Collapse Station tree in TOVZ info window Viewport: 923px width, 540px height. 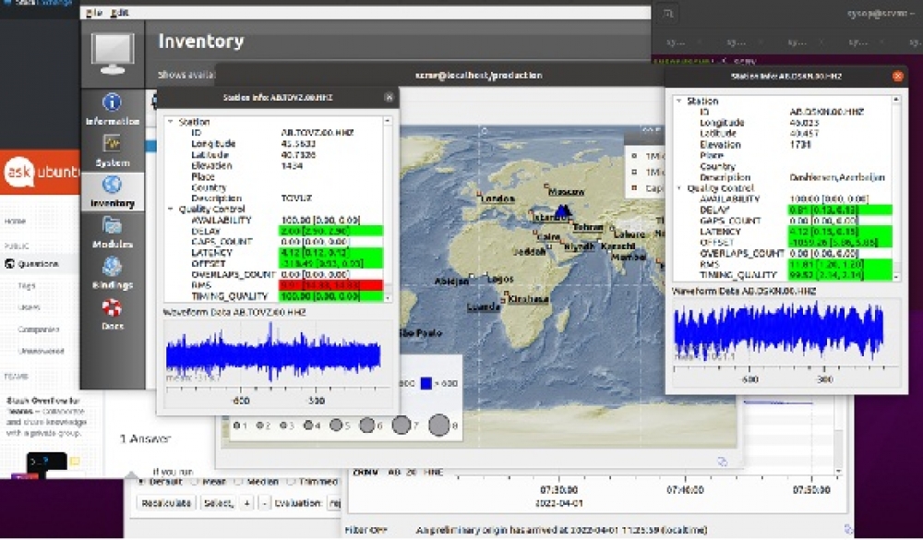tap(171, 122)
